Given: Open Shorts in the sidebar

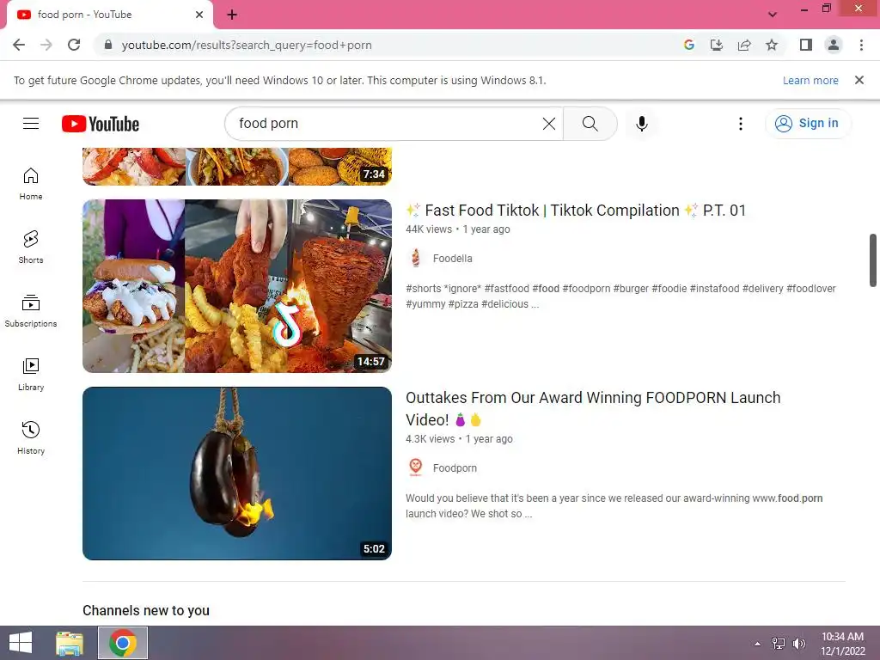Looking at the screenshot, I should click(x=31, y=247).
